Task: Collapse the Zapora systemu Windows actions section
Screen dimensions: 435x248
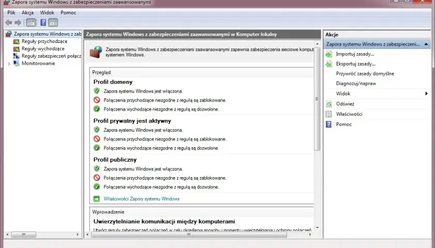Action: (426, 44)
